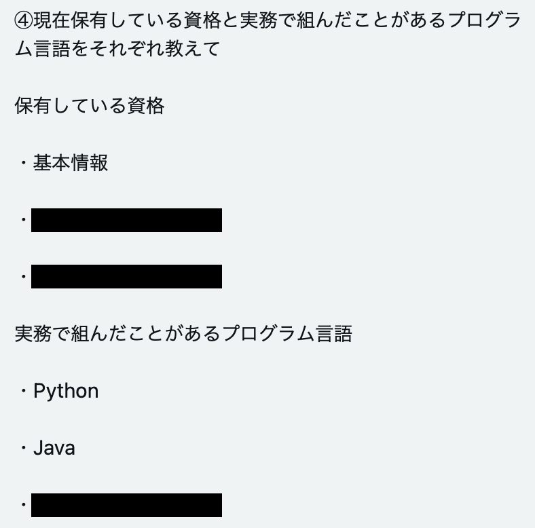Click the word 教えて in the heading
This screenshot has width=535, height=528.
click(192, 48)
